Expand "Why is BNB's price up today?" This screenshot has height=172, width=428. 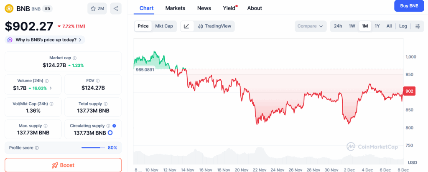45,40
